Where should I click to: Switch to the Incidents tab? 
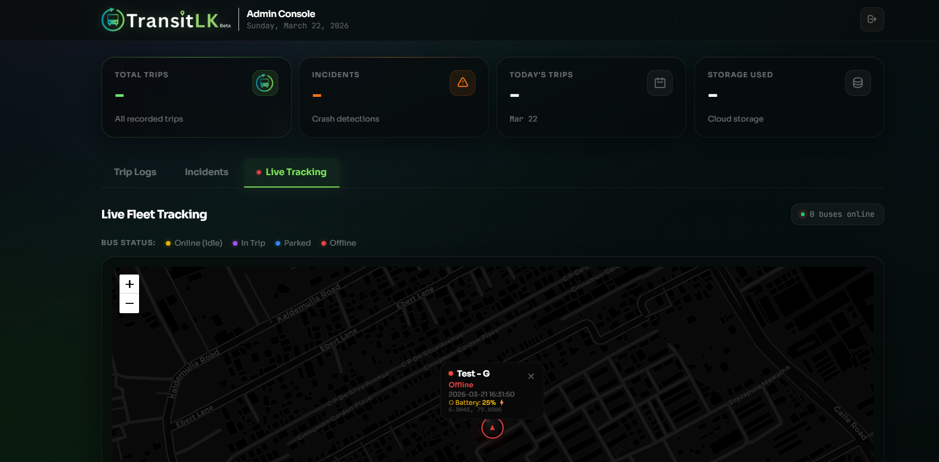pos(206,172)
